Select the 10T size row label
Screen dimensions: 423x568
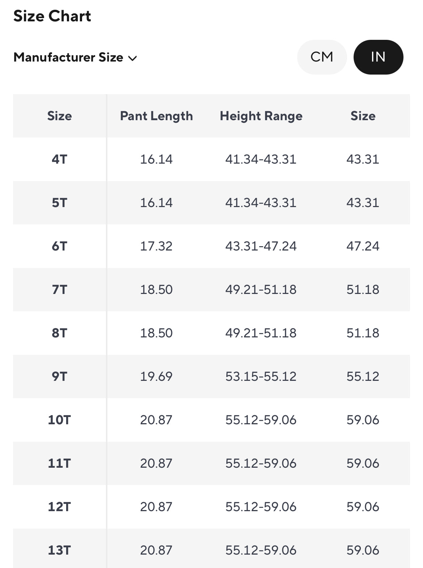59,420
